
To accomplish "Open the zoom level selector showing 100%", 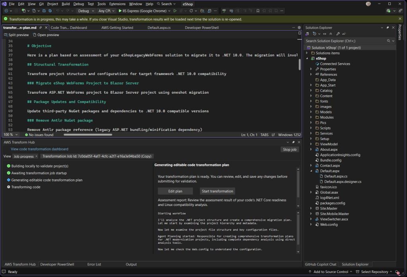I will click(11, 135).
